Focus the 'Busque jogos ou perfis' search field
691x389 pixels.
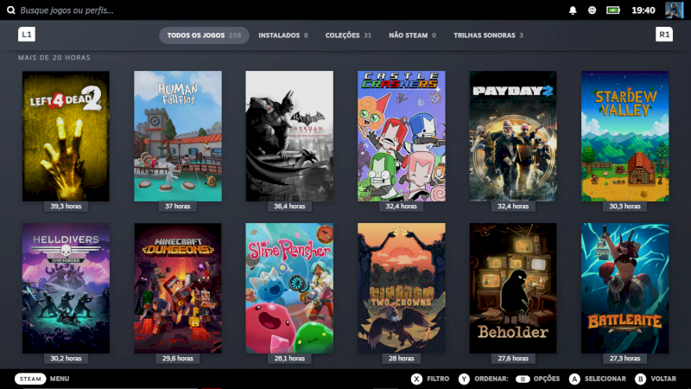click(67, 10)
